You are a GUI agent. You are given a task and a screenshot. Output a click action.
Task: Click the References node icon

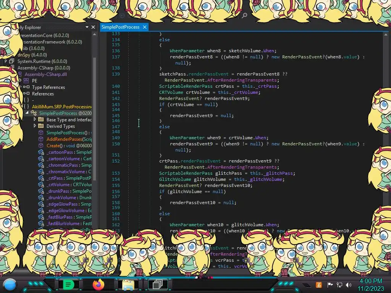point(26,93)
